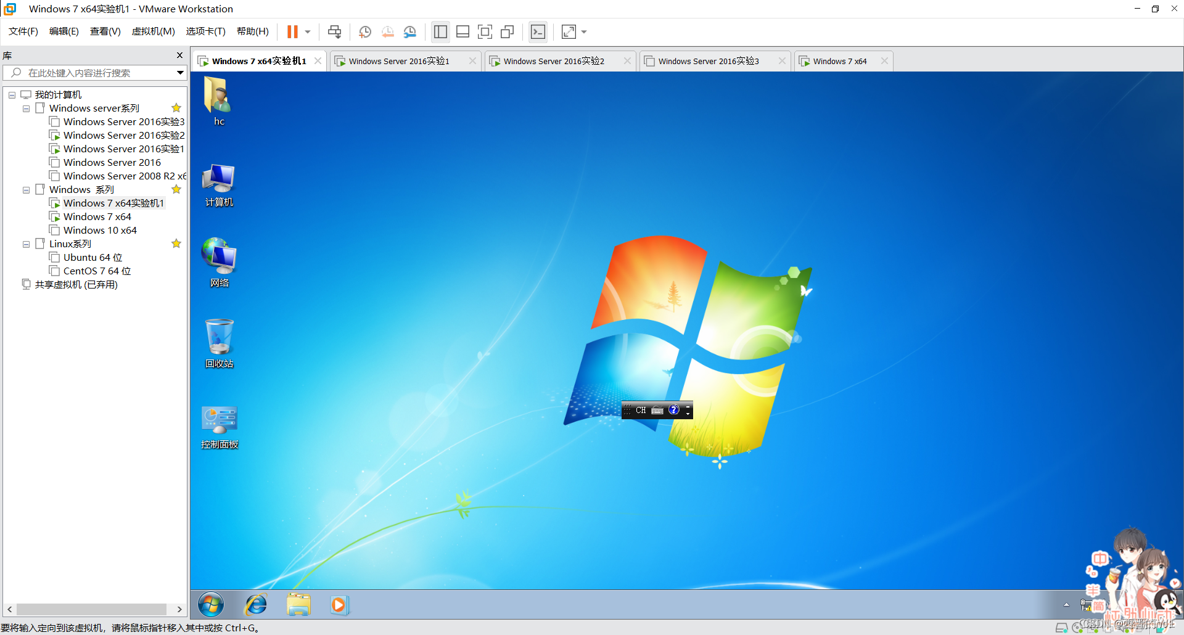Screen dimensions: 1184x635
Task: Collapse the Windows server系列 folder
Action: click(x=26, y=109)
